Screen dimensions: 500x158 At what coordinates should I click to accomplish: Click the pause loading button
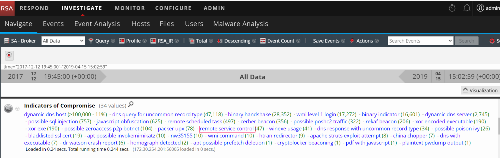9,55
